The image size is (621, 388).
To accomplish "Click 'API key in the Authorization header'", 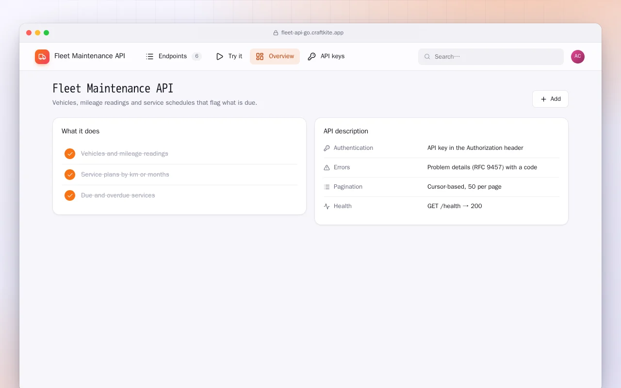I will click(x=475, y=148).
